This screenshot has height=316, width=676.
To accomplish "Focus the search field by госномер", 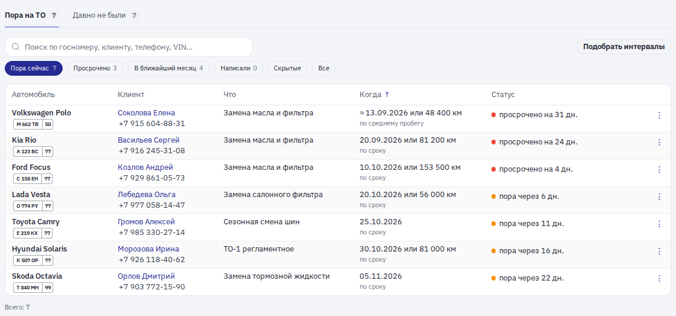I will point(128,47).
